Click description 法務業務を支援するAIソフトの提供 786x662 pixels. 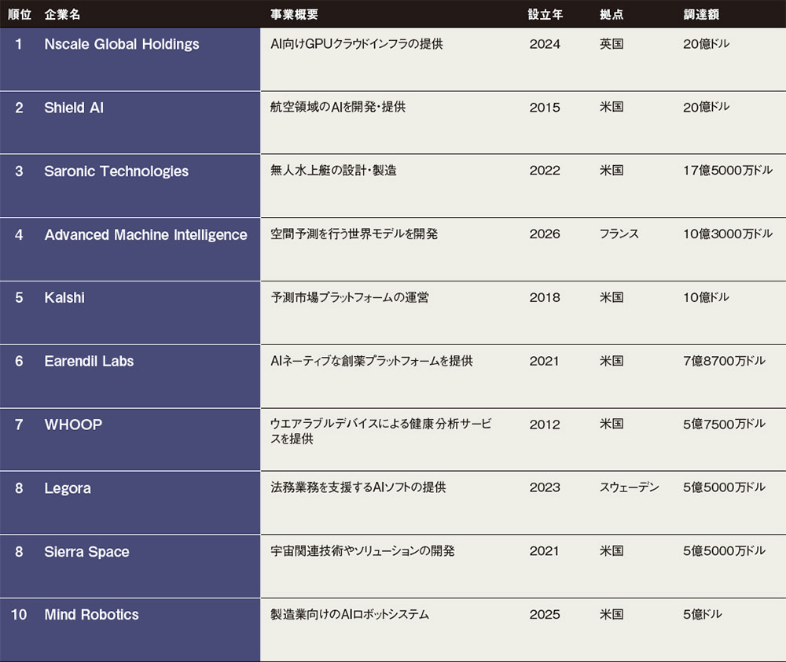[358, 487]
